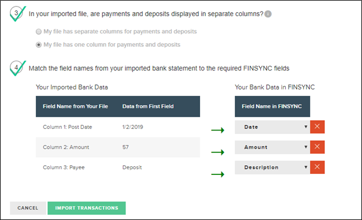Remove the Amount field mapping with red X
This screenshot has height=220, width=362.
[x=317, y=147]
